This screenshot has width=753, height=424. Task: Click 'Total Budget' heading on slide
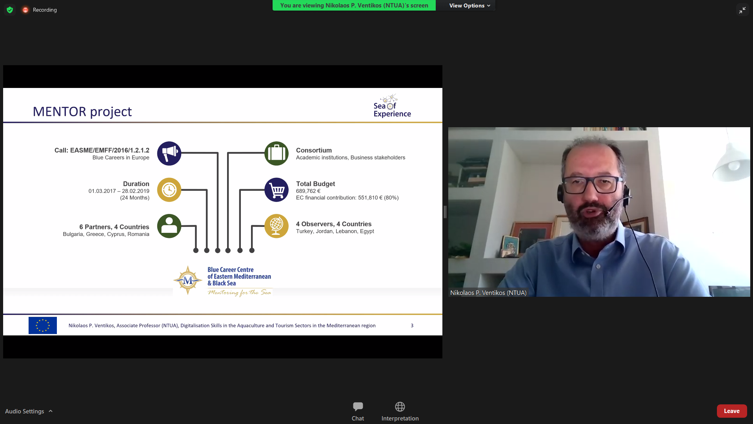315,184
